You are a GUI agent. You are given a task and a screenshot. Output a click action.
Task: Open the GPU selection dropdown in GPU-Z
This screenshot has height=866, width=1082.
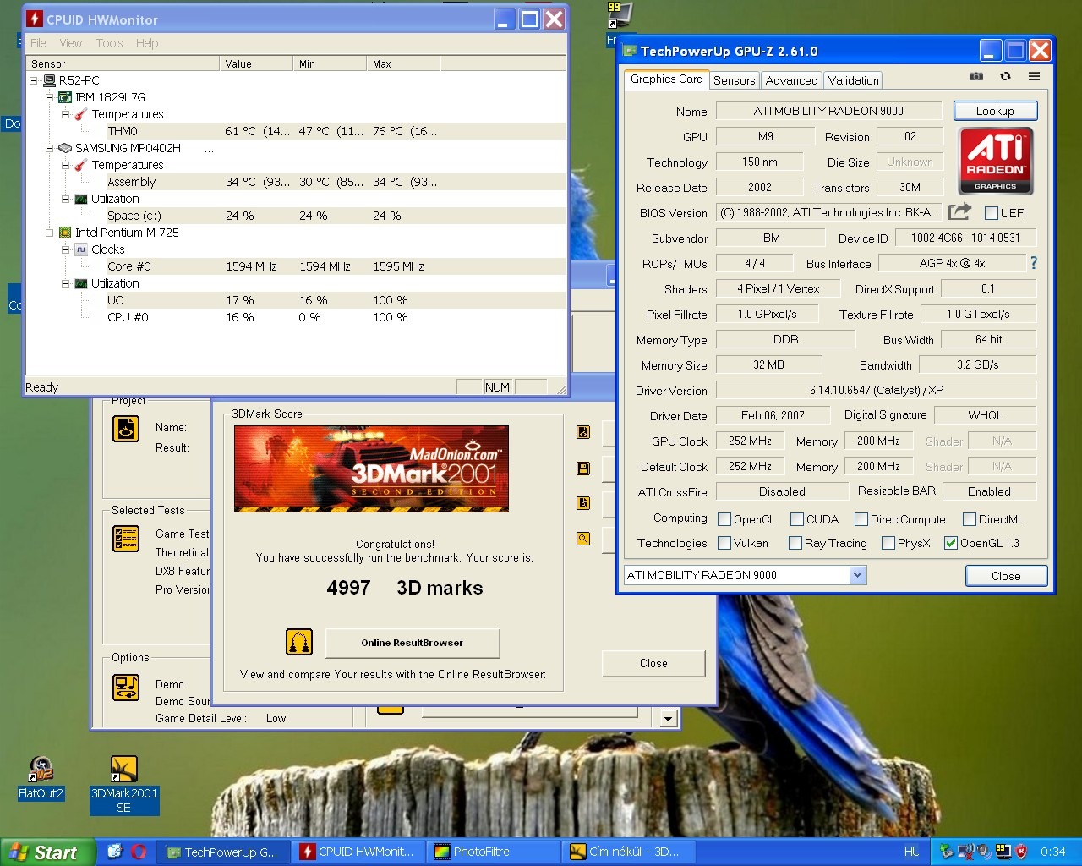coord(857,575)
